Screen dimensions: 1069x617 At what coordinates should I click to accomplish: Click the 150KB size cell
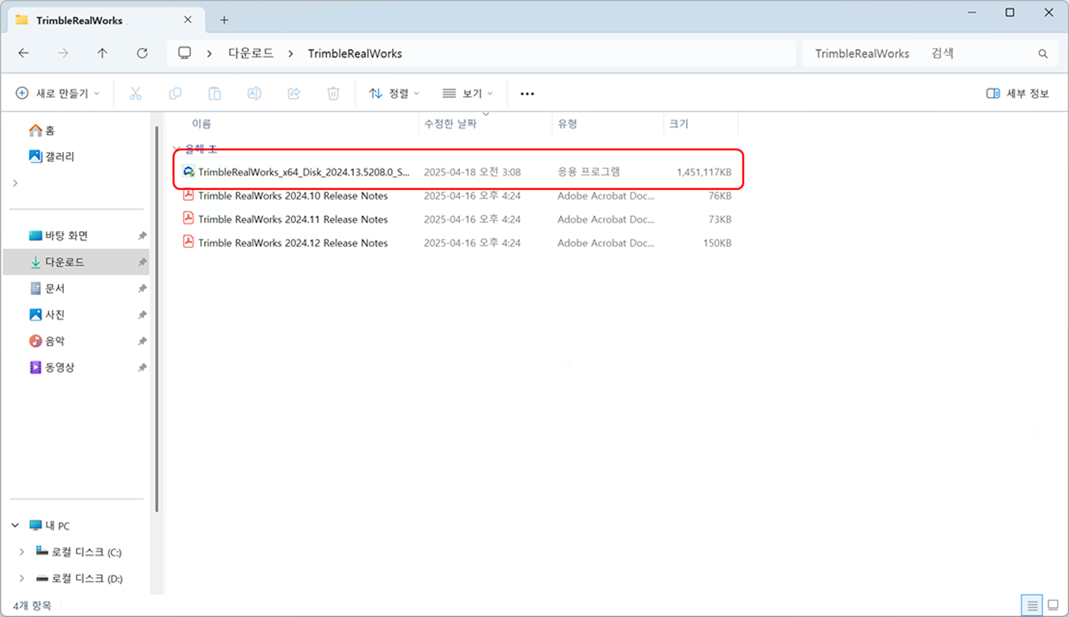click(x=717, y=243)
